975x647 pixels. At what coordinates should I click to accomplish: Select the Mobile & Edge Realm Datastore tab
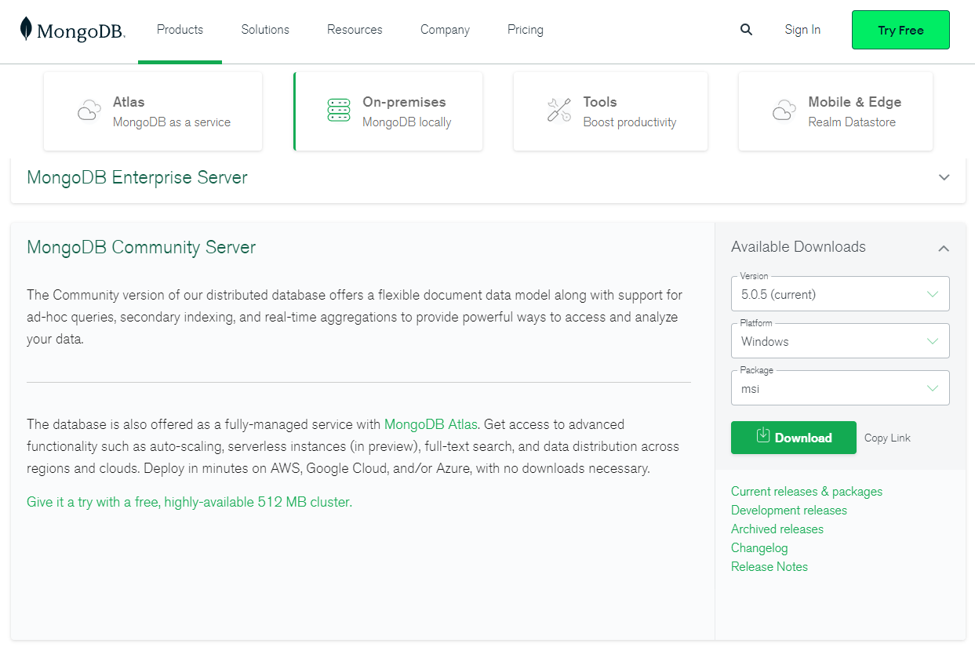pos(835,111)
